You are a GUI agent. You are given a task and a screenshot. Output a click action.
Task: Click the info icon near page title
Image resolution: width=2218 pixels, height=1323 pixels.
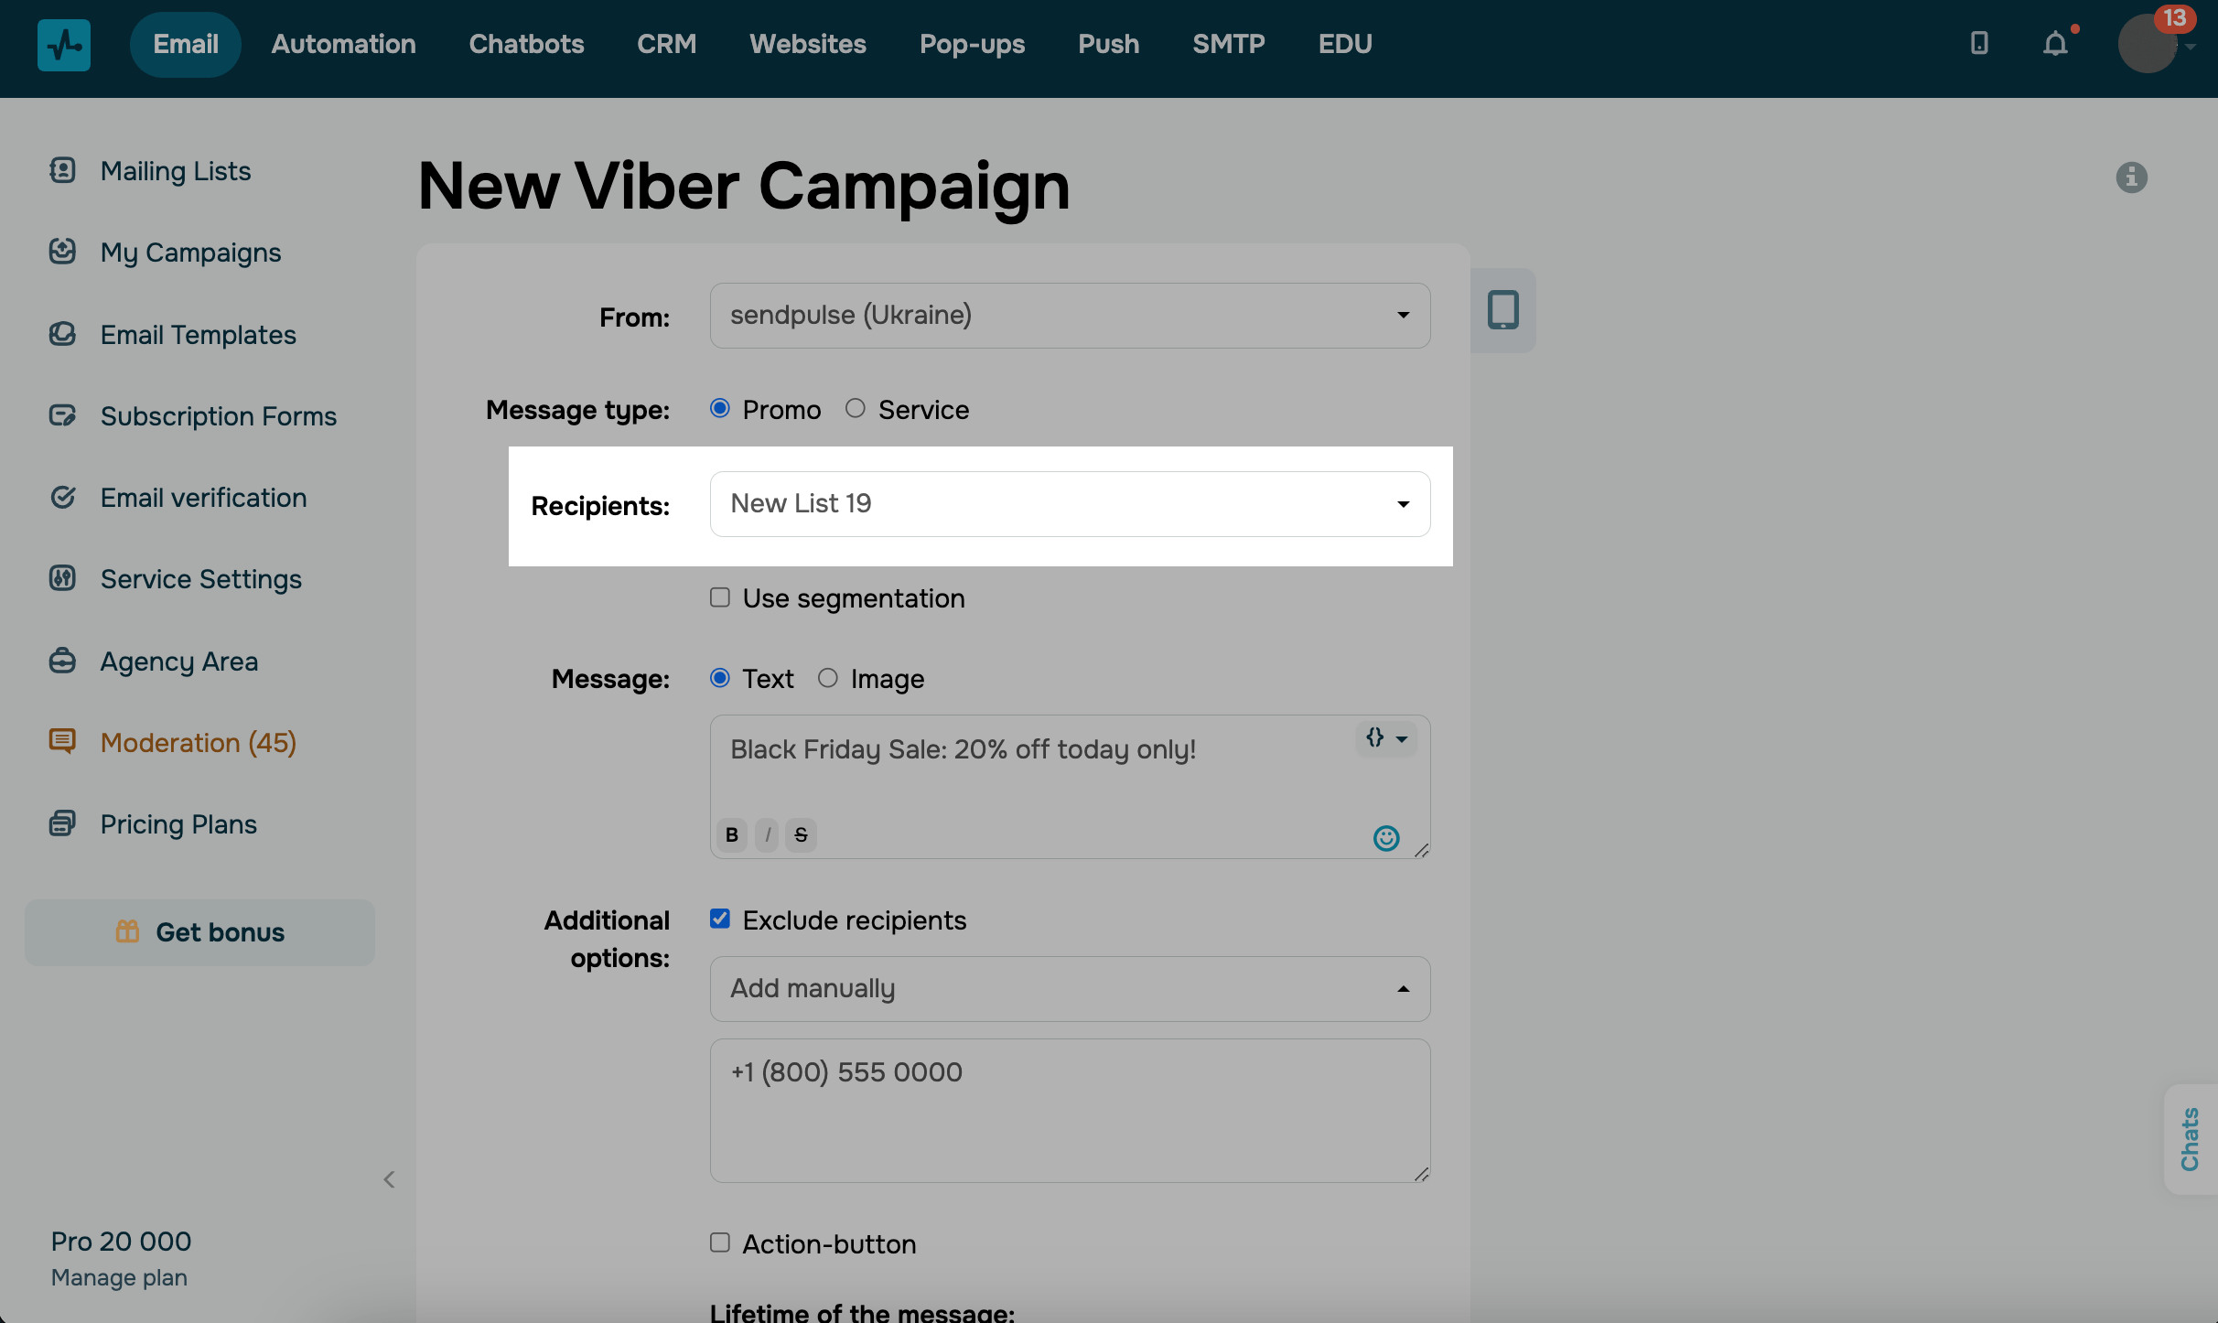click(2131, 177)
